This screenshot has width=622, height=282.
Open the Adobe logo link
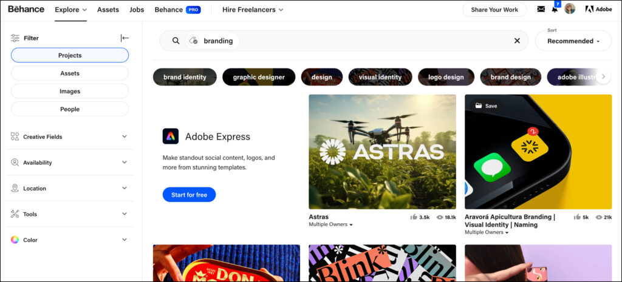coord(598,9)
